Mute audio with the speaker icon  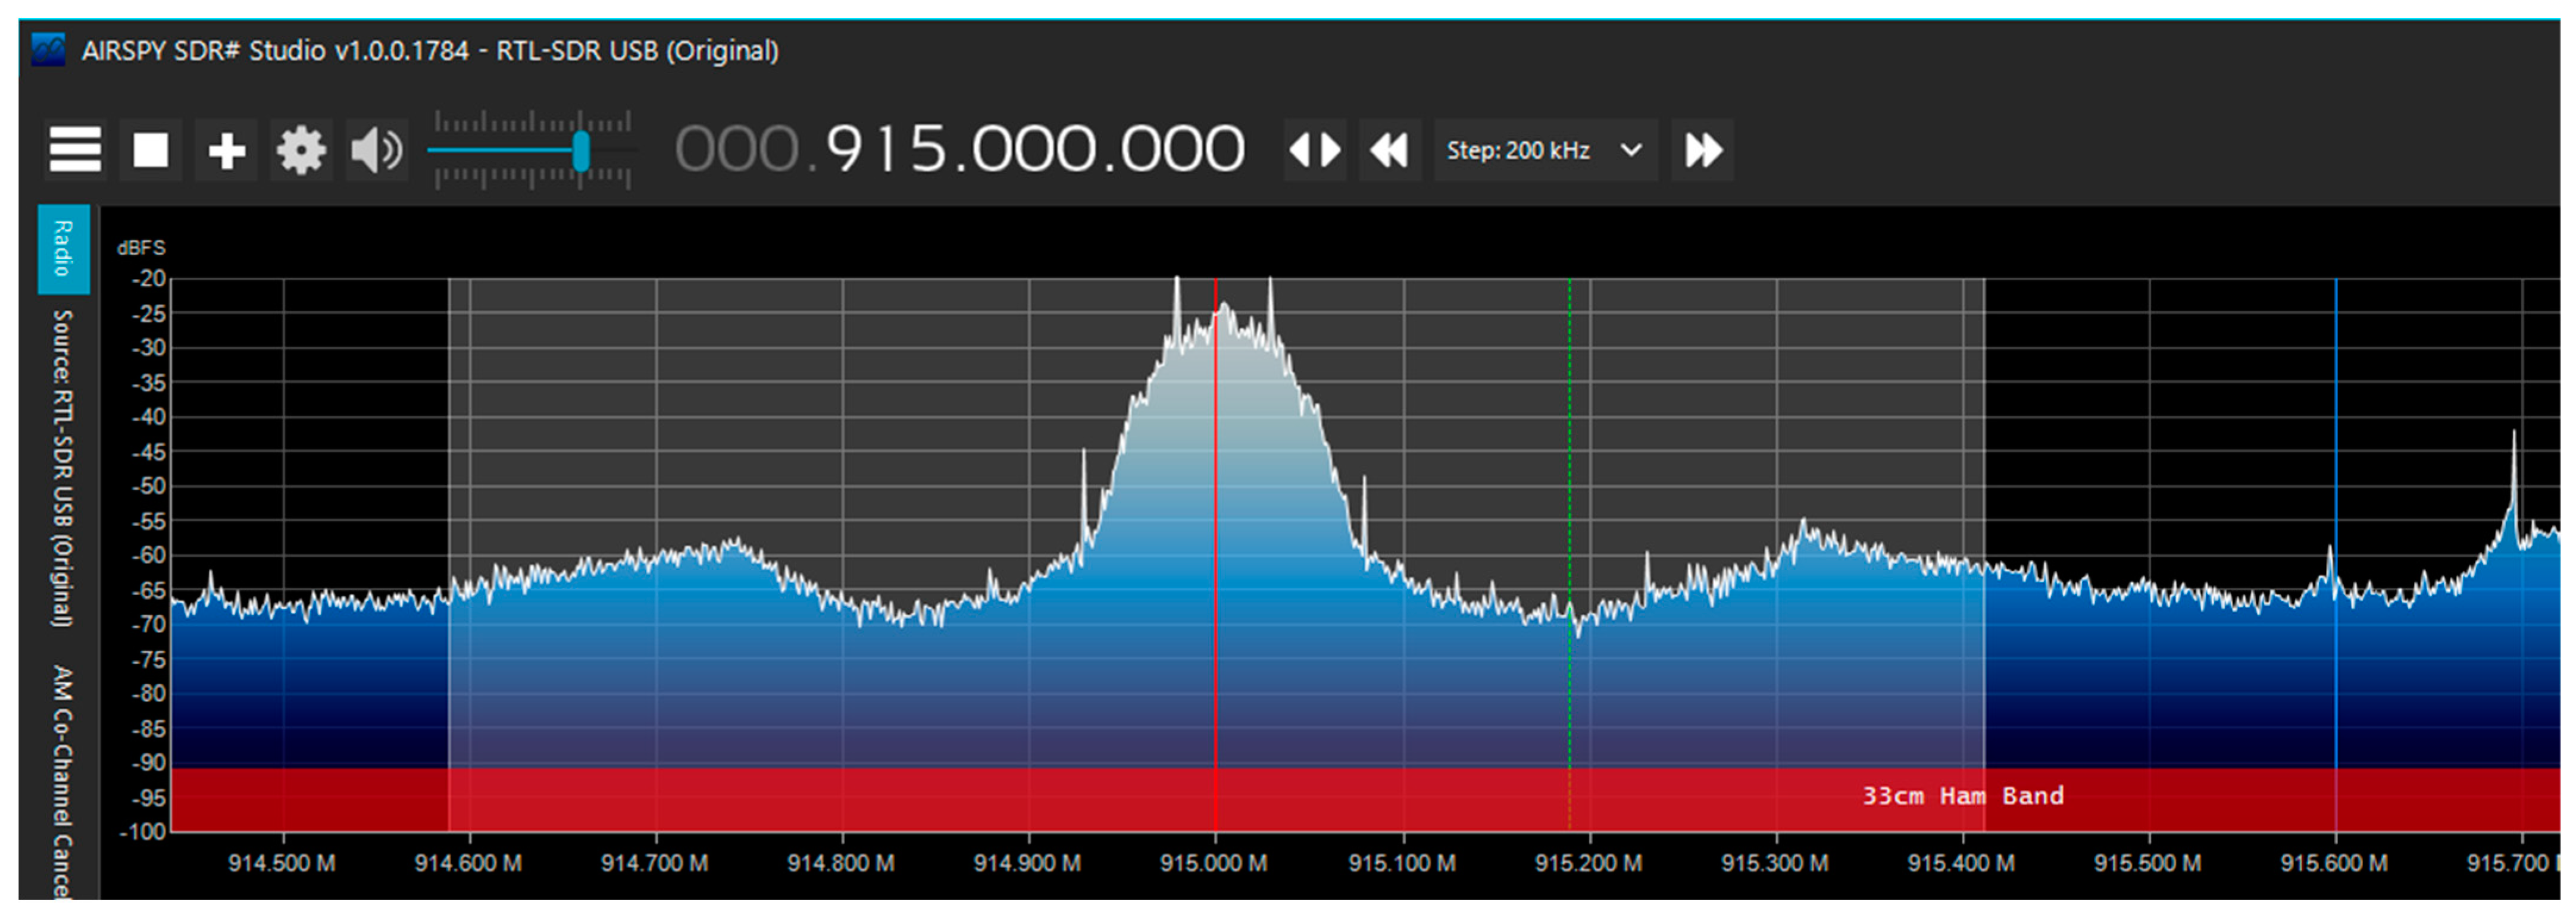(x=376, y=150)
